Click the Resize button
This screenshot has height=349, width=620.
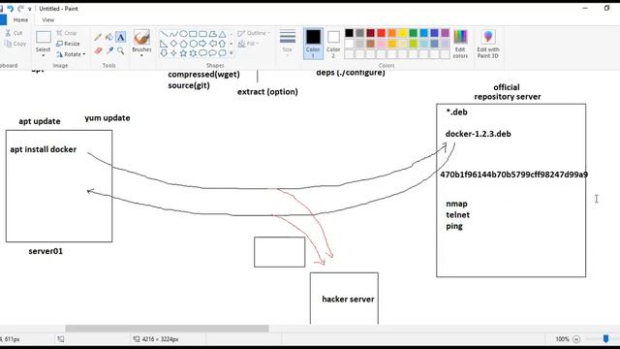tap(68, 44)
